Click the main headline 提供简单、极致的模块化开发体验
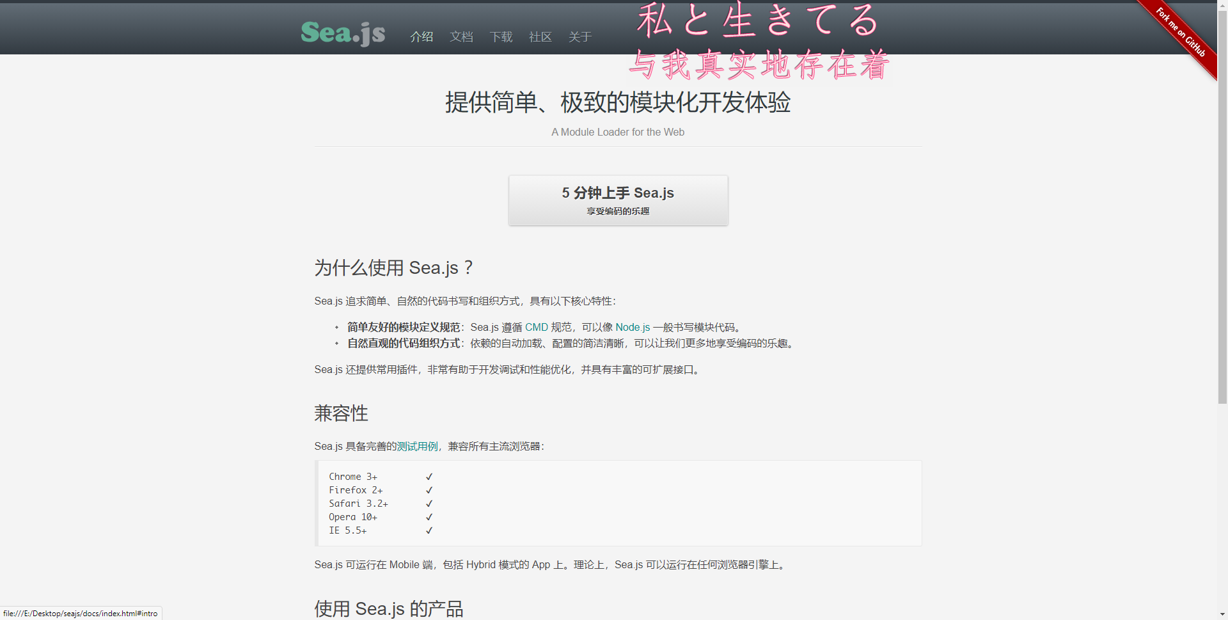This screenshot has width=1228, height=620. [x=618, y=102]
